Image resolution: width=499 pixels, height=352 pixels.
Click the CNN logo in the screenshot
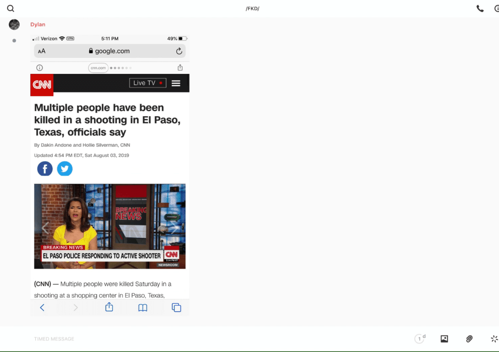pyautogui.click(x=42, y=84)
